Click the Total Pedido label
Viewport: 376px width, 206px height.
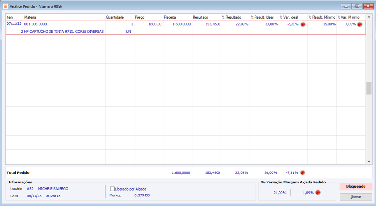pos(18,172)
